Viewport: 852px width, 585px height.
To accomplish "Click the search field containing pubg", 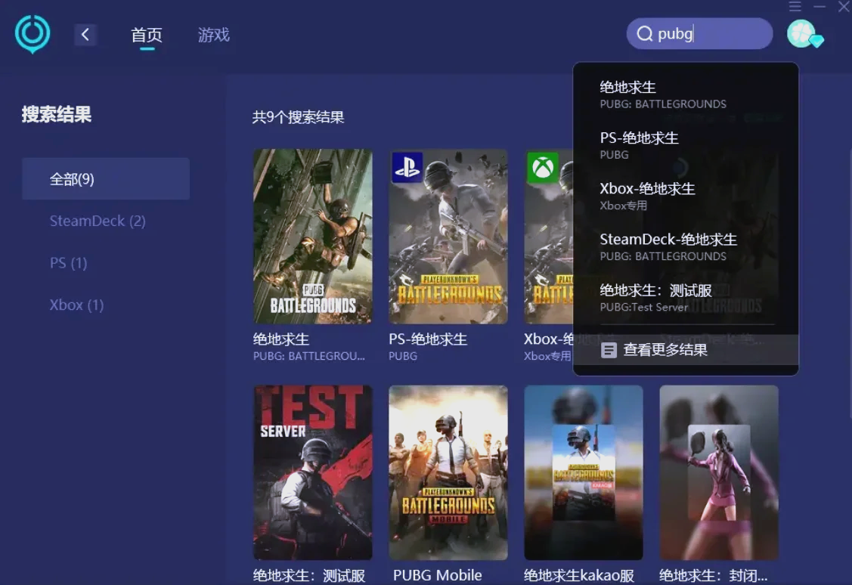I will tap(699, 34).
